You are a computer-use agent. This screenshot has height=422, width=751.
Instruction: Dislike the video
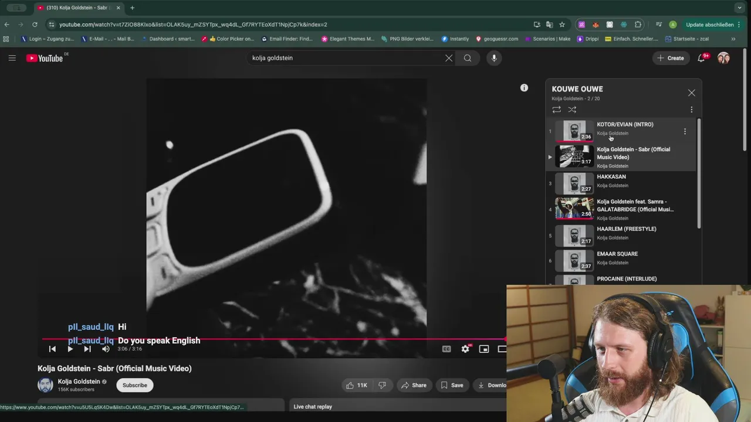point(383,385)
